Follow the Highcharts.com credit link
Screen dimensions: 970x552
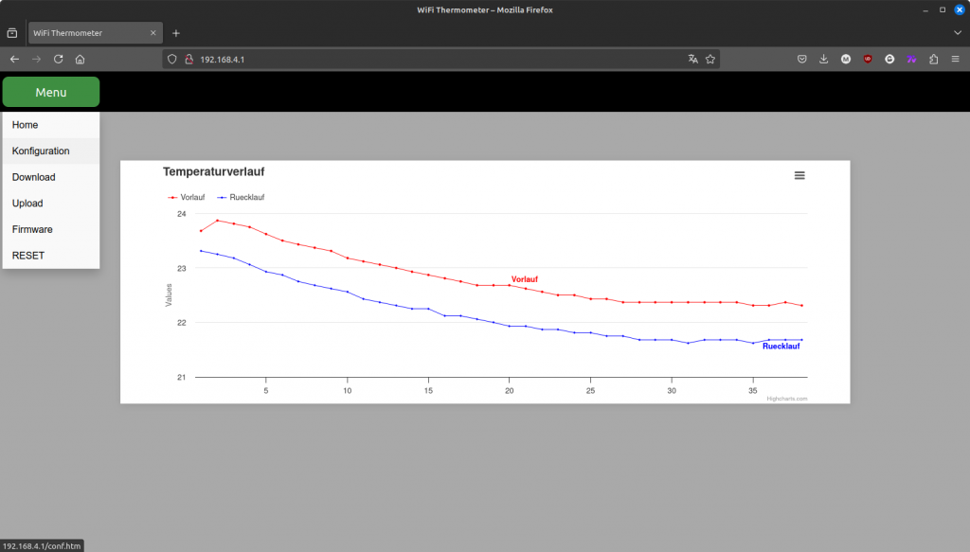786,399
